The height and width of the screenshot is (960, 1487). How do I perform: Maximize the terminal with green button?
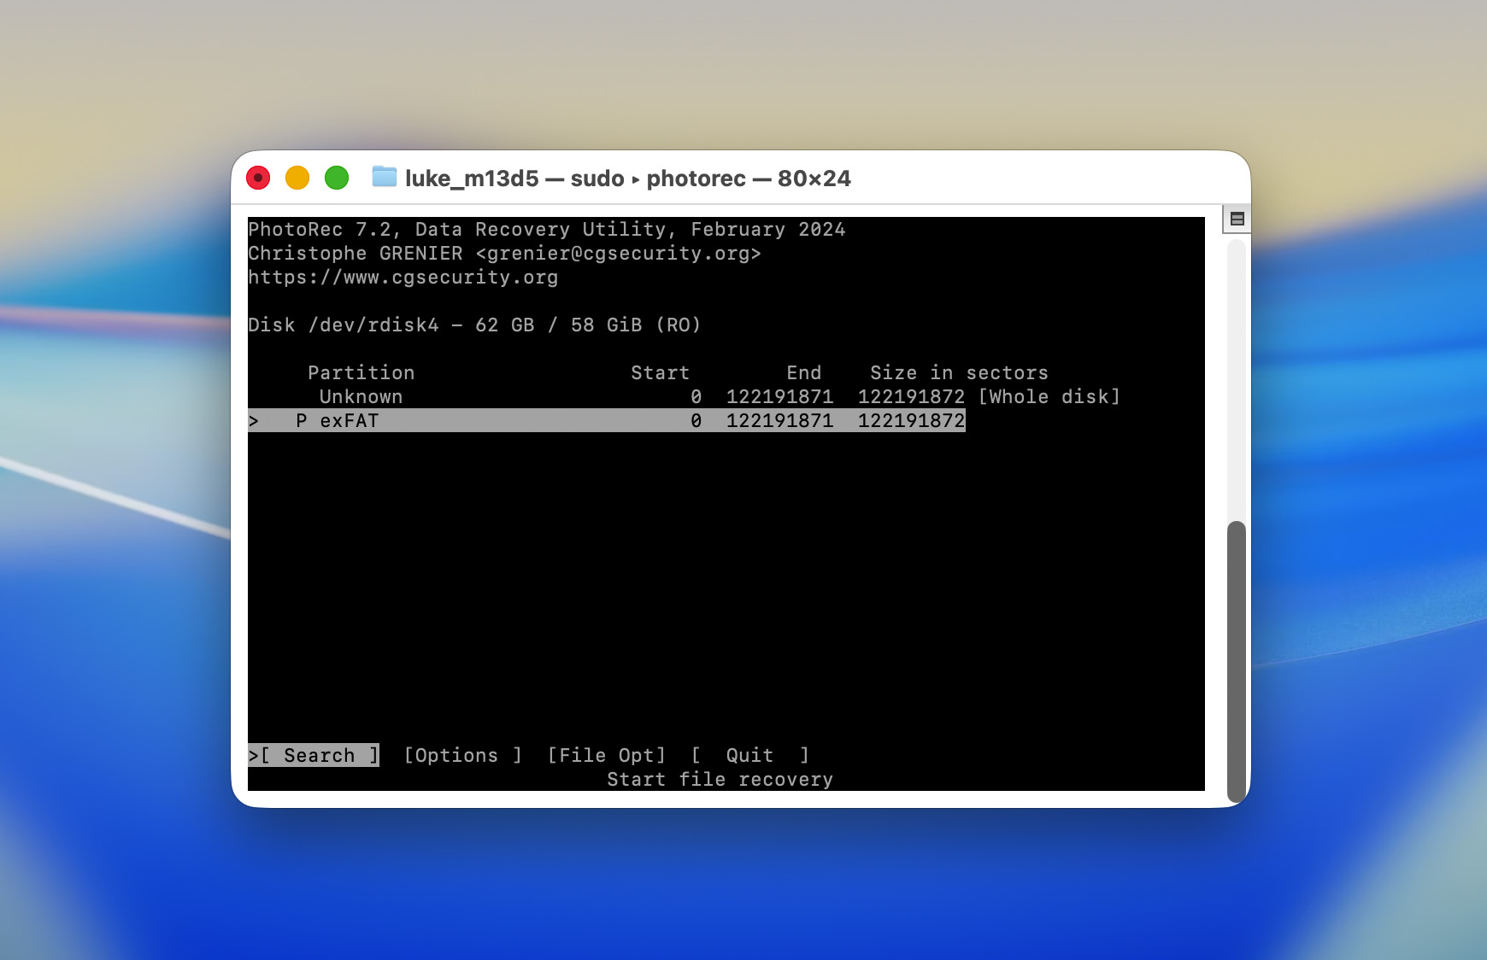(337, 178)
